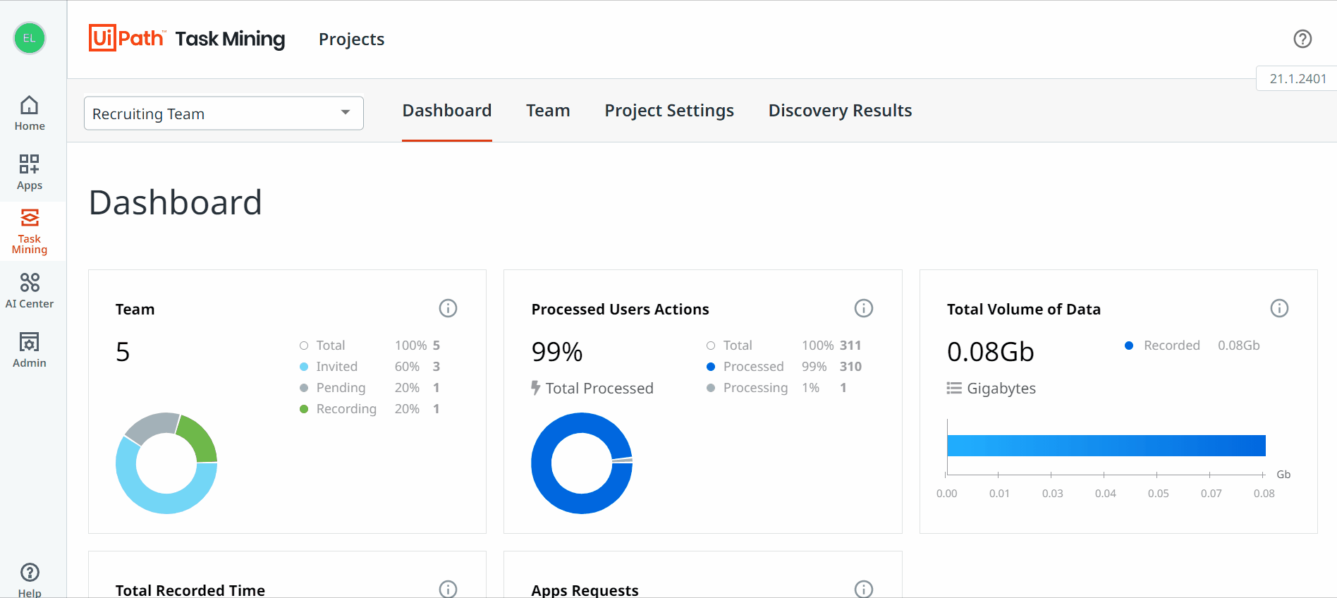Click the list icon beside Gigabytes
This screenshot has width=1337, height=598.
(954, 388)
